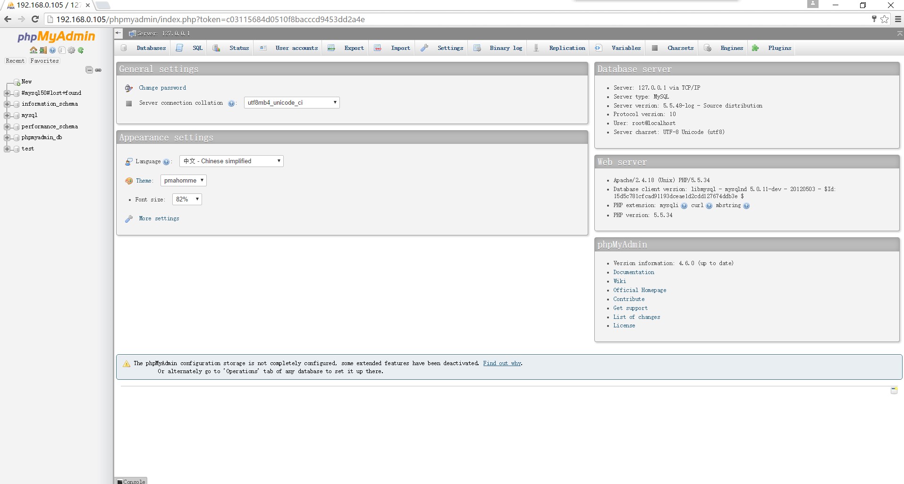Open the More settings link
Screen dimensions: 904x484
pos(159,218)
